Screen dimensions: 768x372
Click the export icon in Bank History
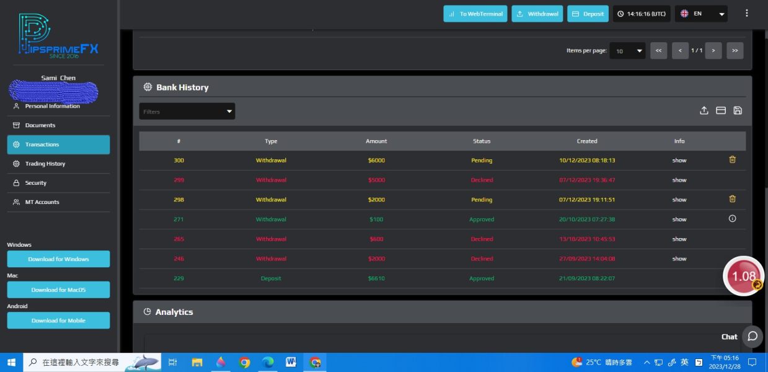(x=704, y=110)
